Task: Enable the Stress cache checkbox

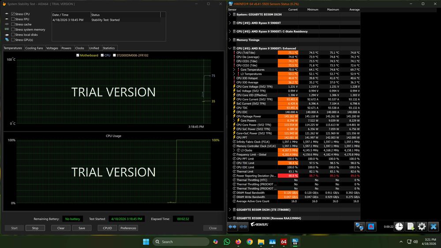Action: pyautogui.click(x=13, y=24)
